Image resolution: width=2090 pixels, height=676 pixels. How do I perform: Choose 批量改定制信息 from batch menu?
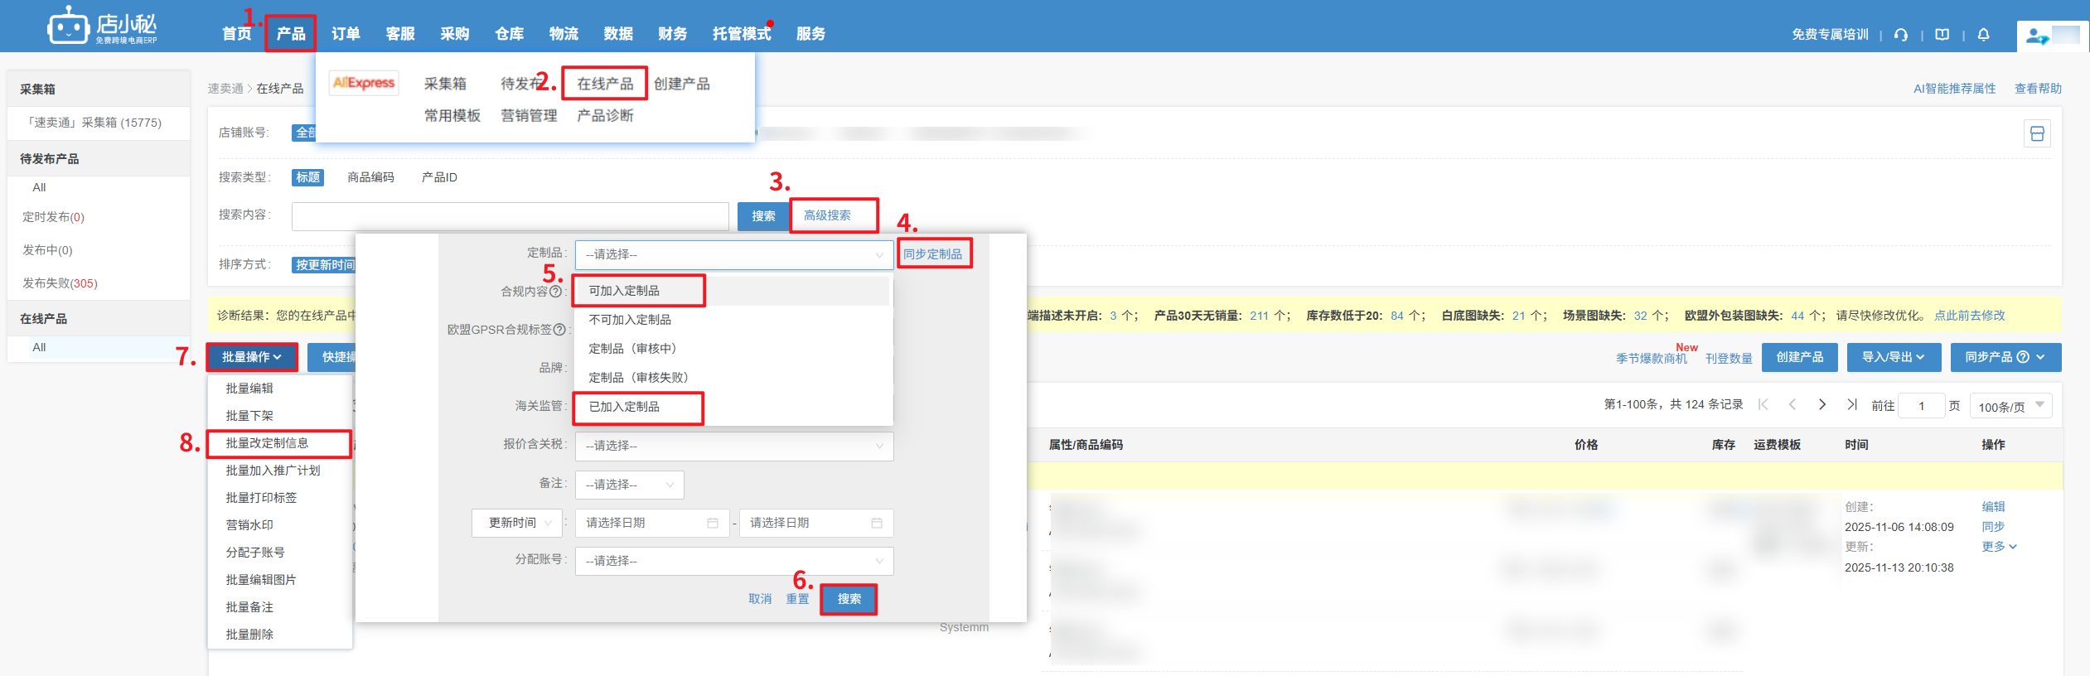[x=268, y=443]
